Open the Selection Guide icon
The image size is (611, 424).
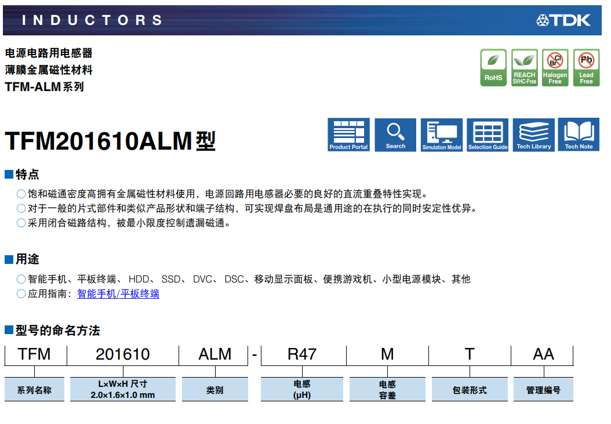[x=488, y=135]
